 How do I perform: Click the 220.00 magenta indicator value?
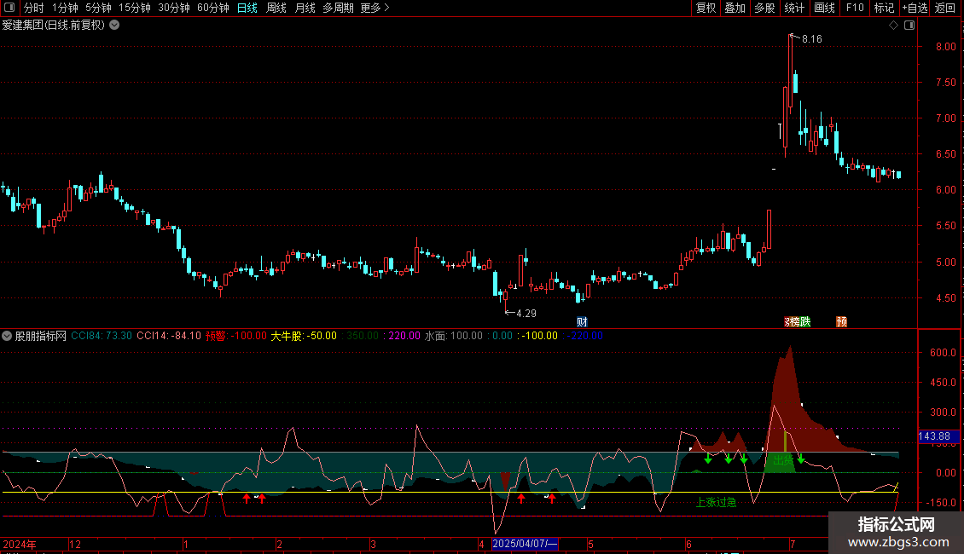(404, 336)
